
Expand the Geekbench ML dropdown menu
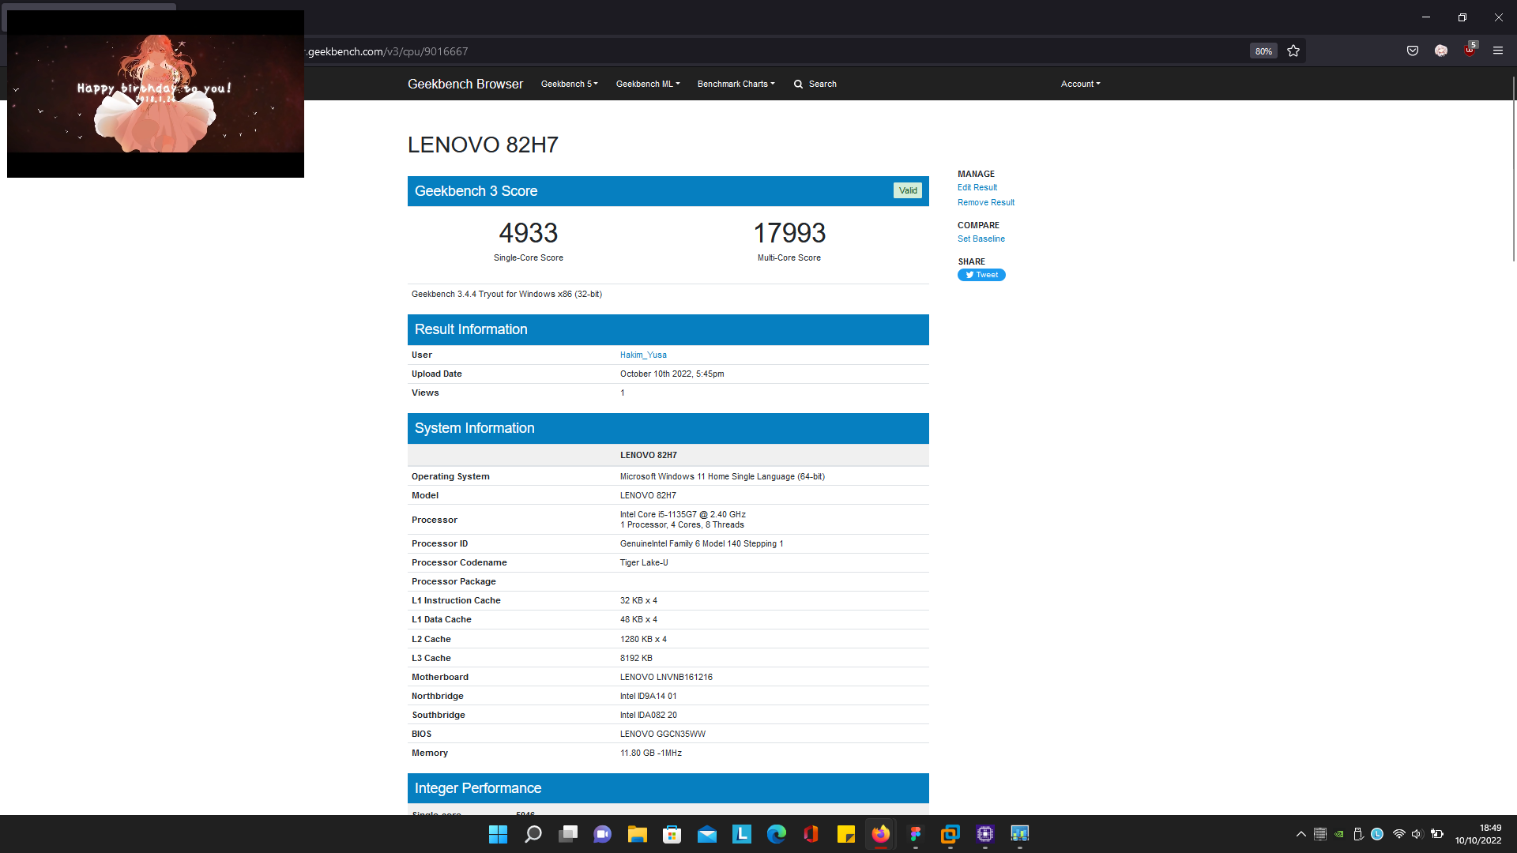click(x=648, y=84)
